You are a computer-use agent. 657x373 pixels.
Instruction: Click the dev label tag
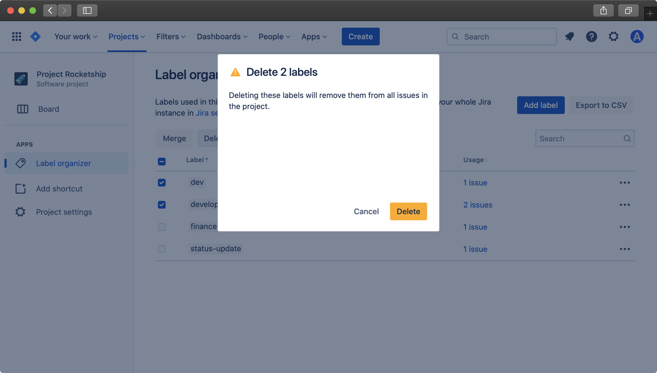(x=197, y=182)
